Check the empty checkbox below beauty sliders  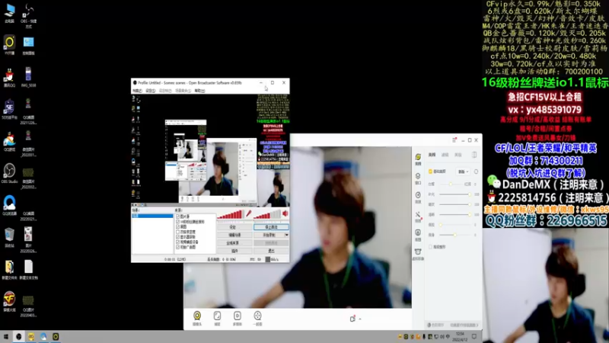click(x=430, y=247)
